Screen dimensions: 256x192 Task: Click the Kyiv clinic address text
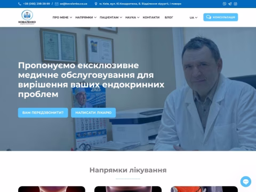pos(140,4)
